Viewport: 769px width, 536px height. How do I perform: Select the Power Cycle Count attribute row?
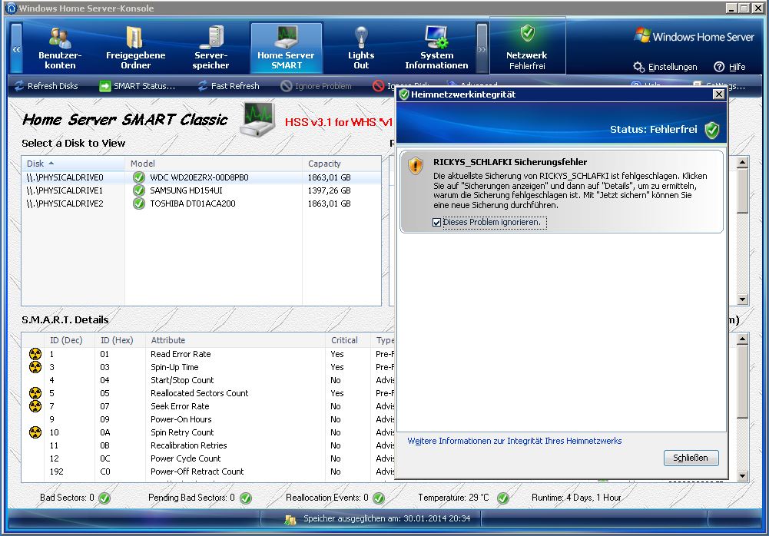tap(208, 458)
